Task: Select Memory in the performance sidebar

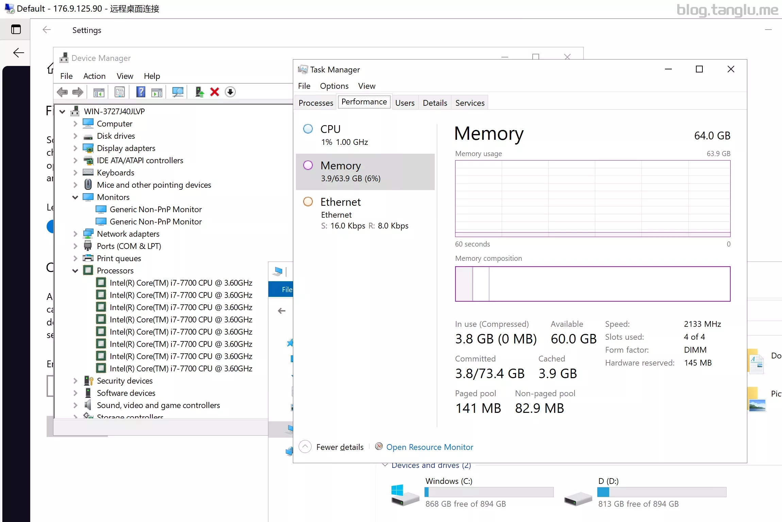Action: pyautogui.click(x=365, y=172)
